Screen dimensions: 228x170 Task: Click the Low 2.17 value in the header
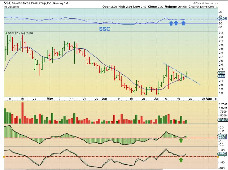pyautogui.click(x=140, y=7)
